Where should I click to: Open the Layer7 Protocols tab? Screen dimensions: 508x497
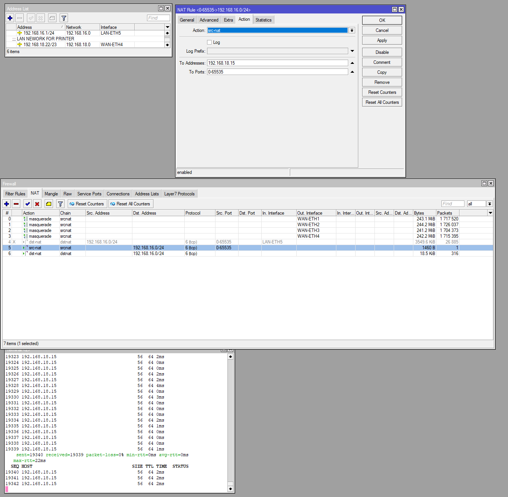coord(179,194)
